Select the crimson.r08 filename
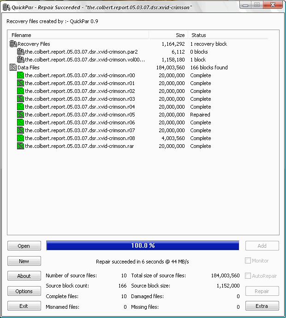The image size is (286, 318). pos(80,138)
